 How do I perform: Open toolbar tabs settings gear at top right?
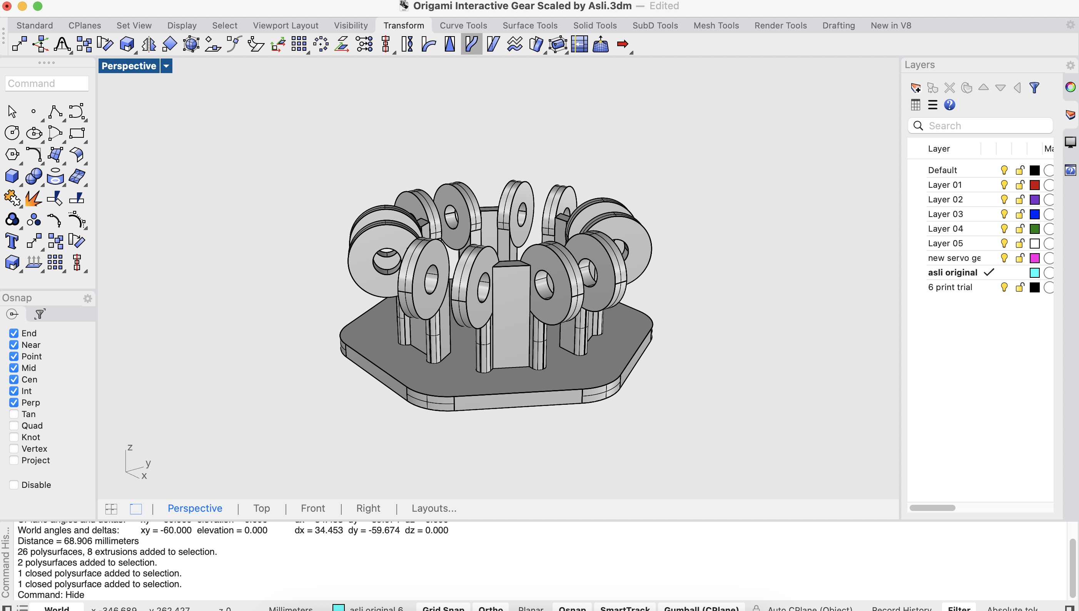tap(1070, 25)
